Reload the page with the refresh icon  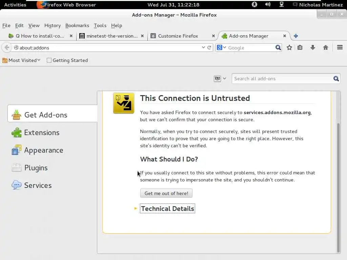click(x=209, y=47)
